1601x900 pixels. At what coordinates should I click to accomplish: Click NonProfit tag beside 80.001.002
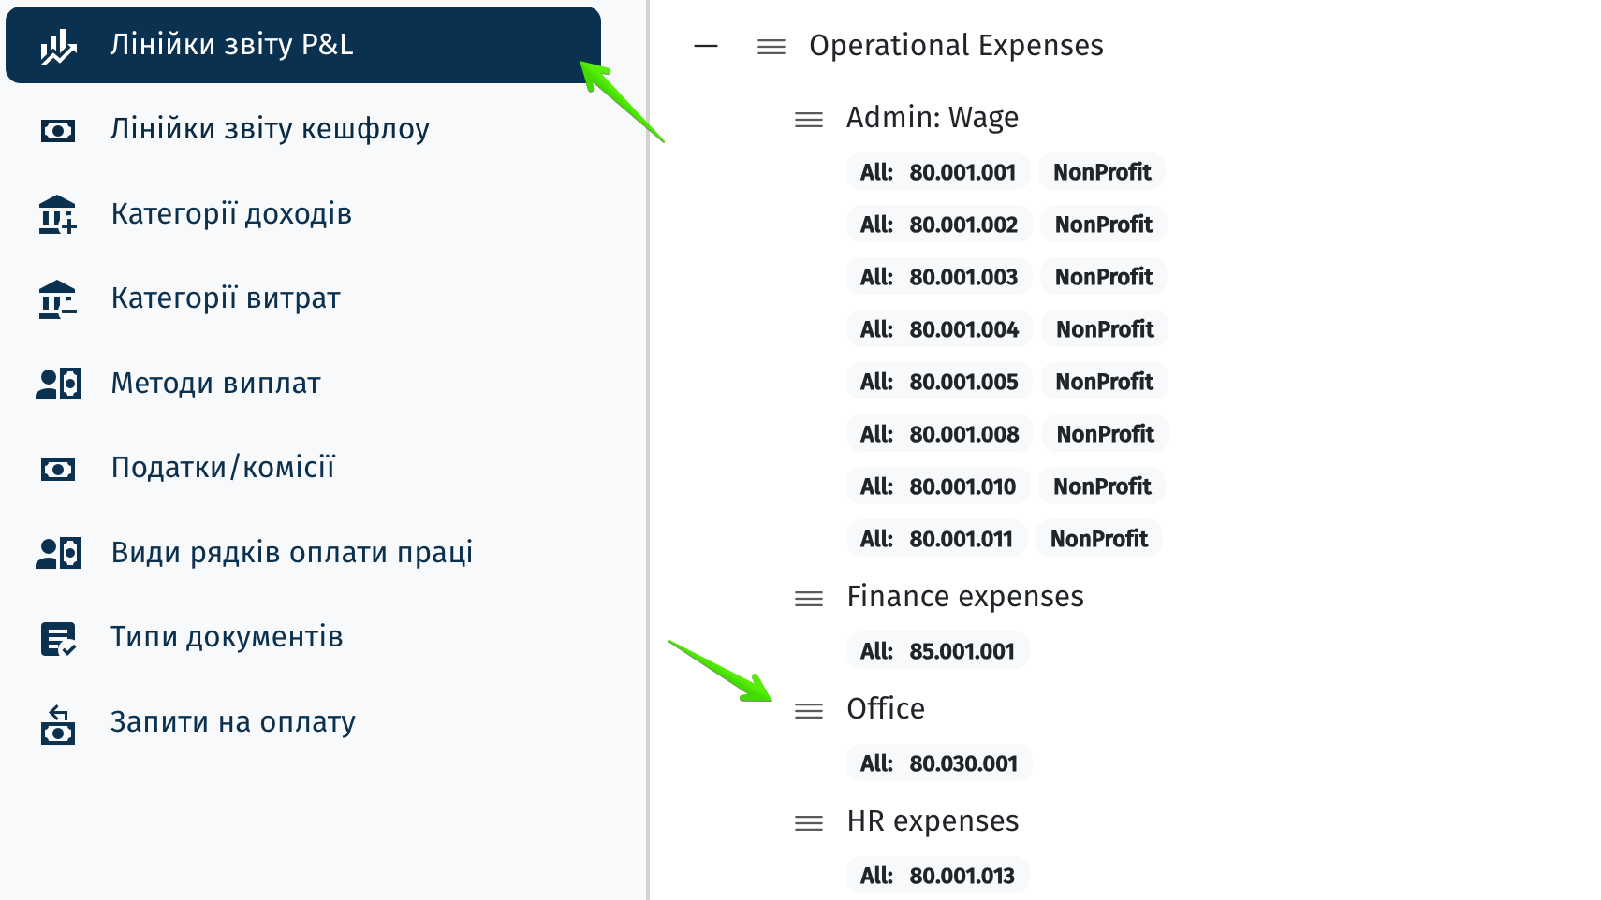click(x=1104, y=225)
